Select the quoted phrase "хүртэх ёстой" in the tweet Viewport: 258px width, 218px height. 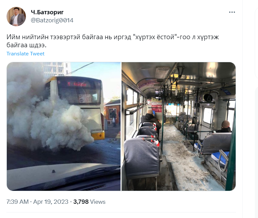coord(155,37)
